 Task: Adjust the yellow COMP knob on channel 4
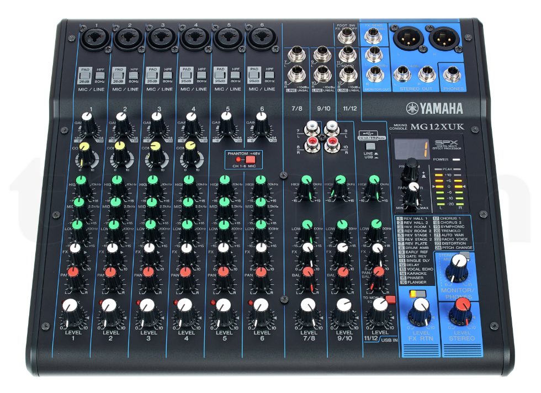190,154
